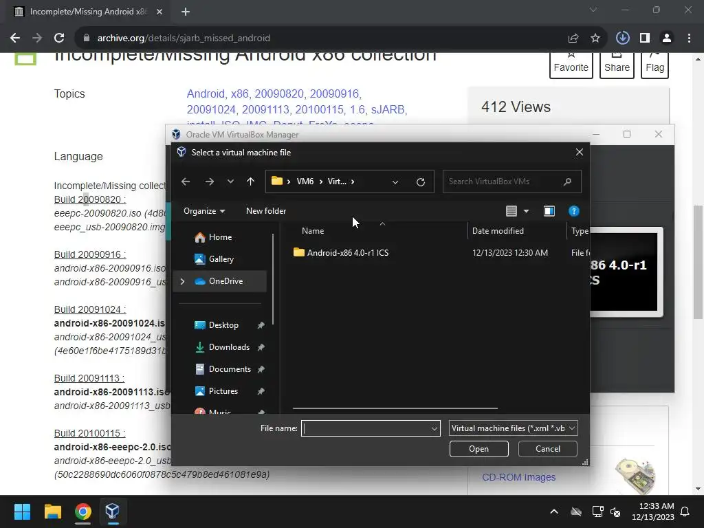Create a New folder
Viewport: 704px width, 528px height.
[x=266, y=211]
